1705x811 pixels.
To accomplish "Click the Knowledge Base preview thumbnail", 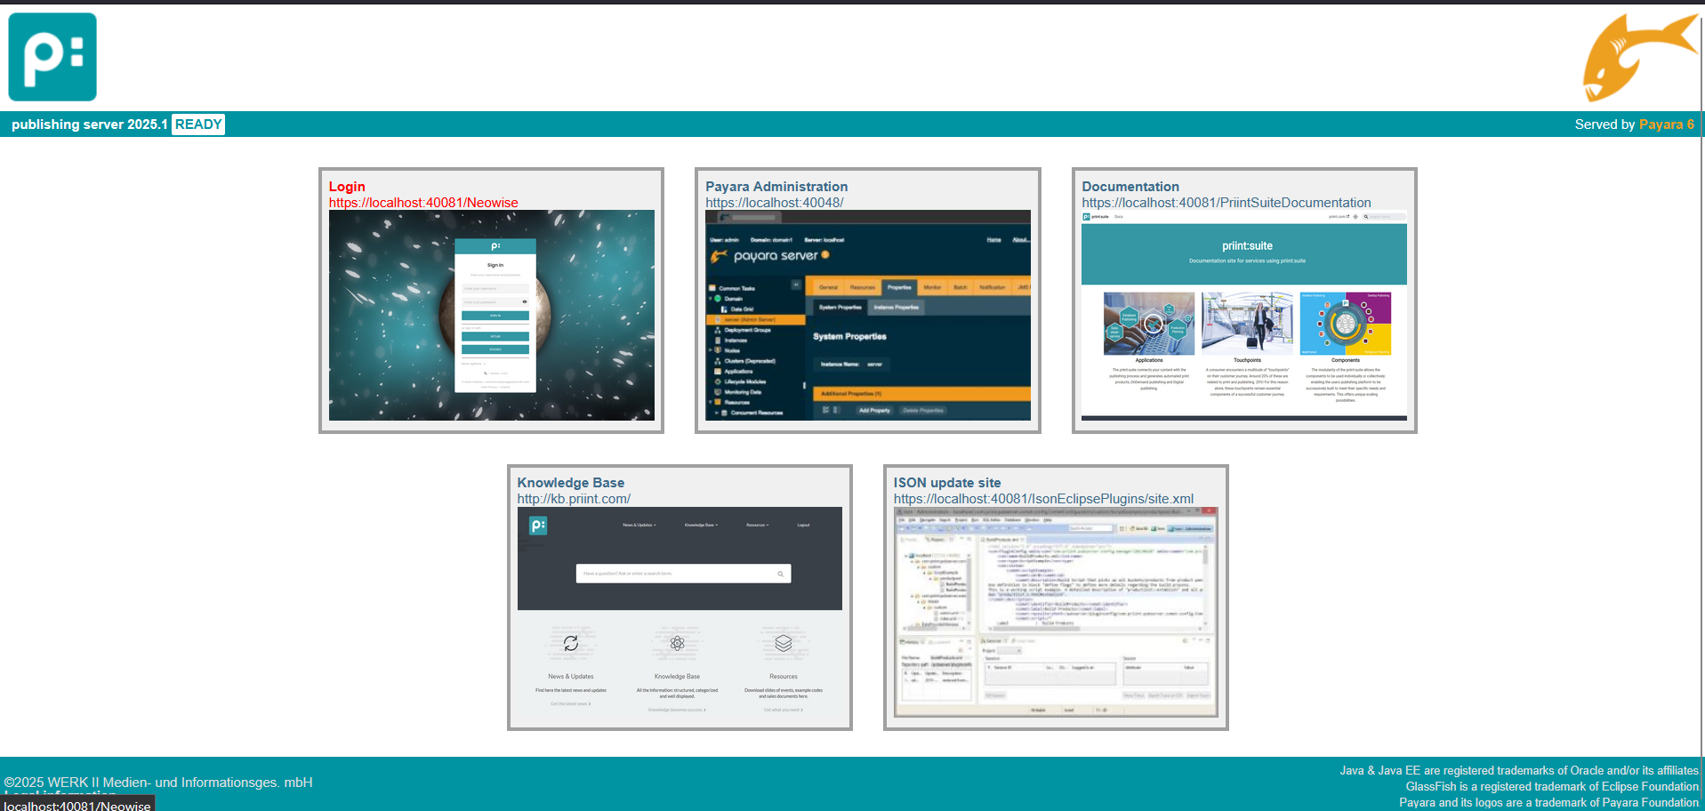I will [680, 612].
